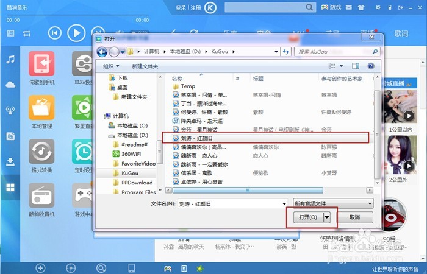The height and width of the screenshot is (274, 427).
Task: Click the 登录 login link
Action: [x=181, y=8]
